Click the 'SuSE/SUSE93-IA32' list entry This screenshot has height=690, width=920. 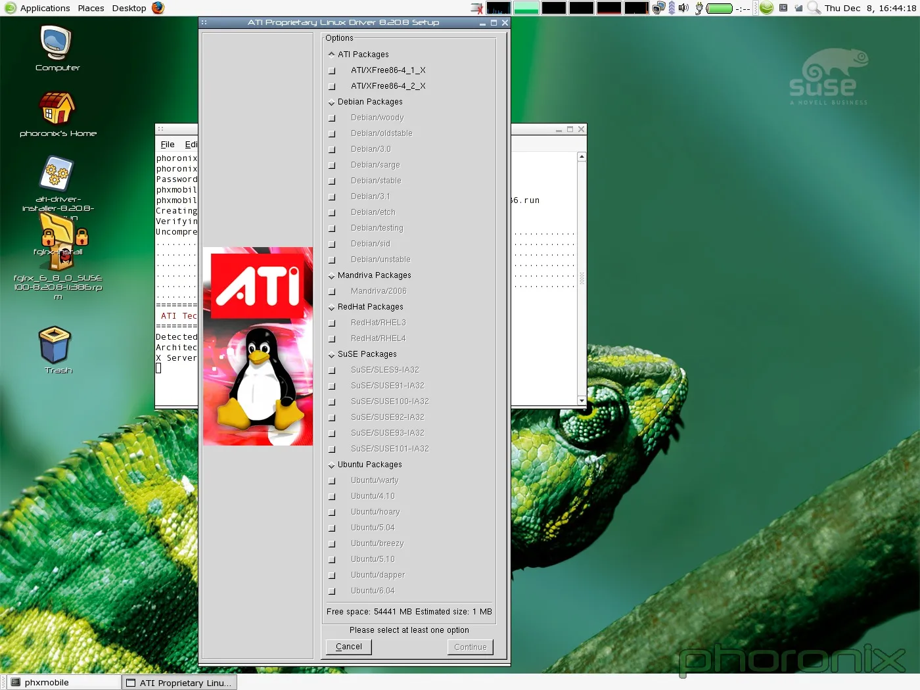coord(388,433)
